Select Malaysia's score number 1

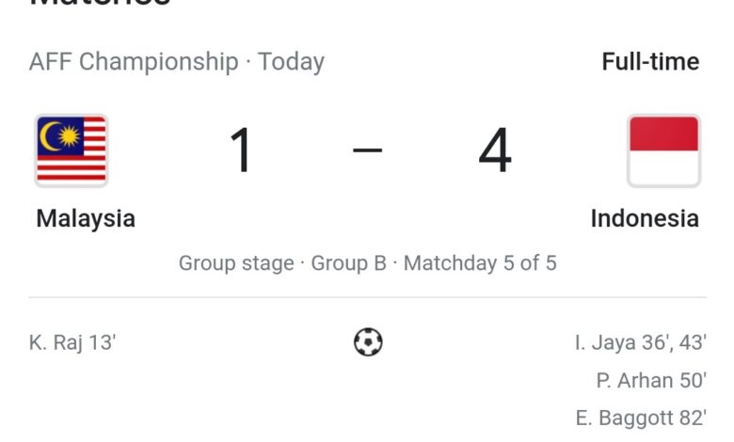[x=242, y=150]
